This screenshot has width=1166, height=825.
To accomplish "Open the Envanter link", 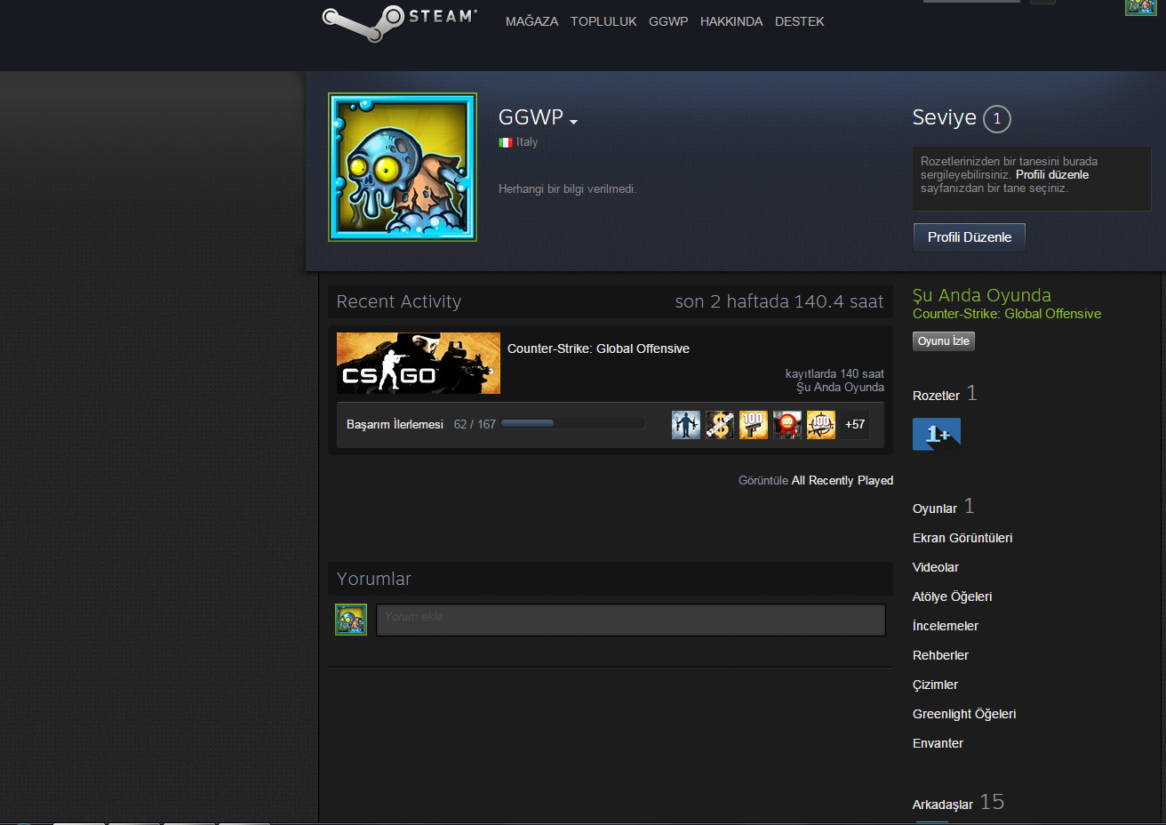I will coord(938,743).
